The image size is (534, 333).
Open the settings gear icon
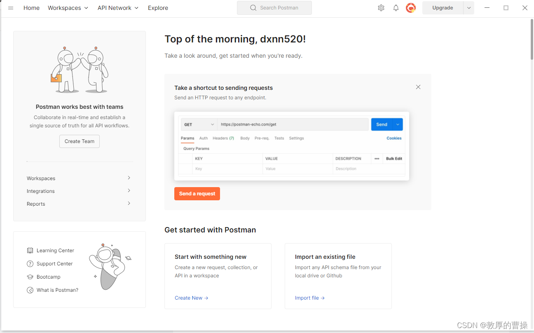(x=381, y=8)
